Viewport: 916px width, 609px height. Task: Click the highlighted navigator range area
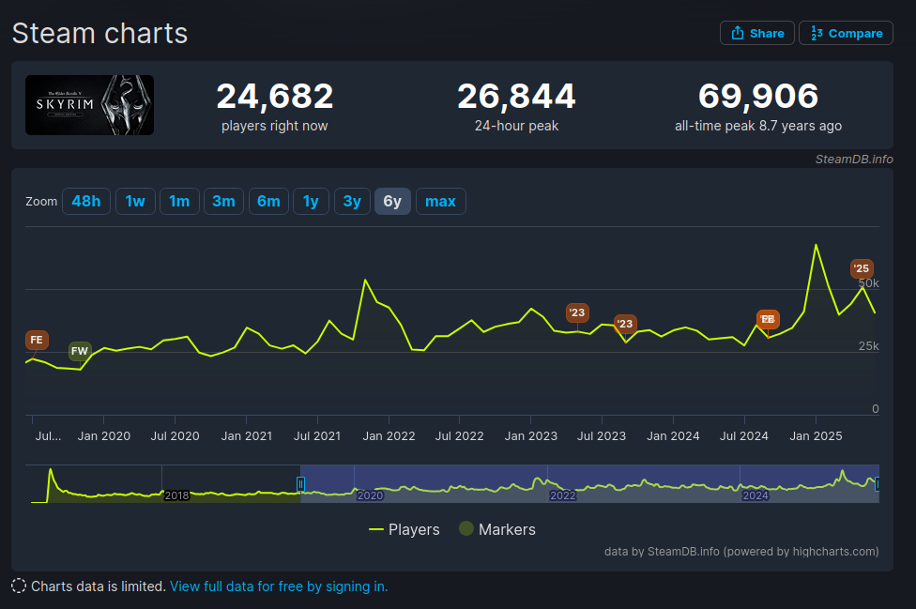coord(589,483)
